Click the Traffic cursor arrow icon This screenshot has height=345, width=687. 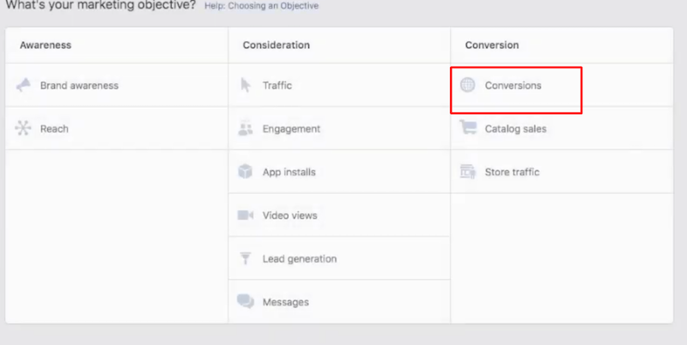246,86
